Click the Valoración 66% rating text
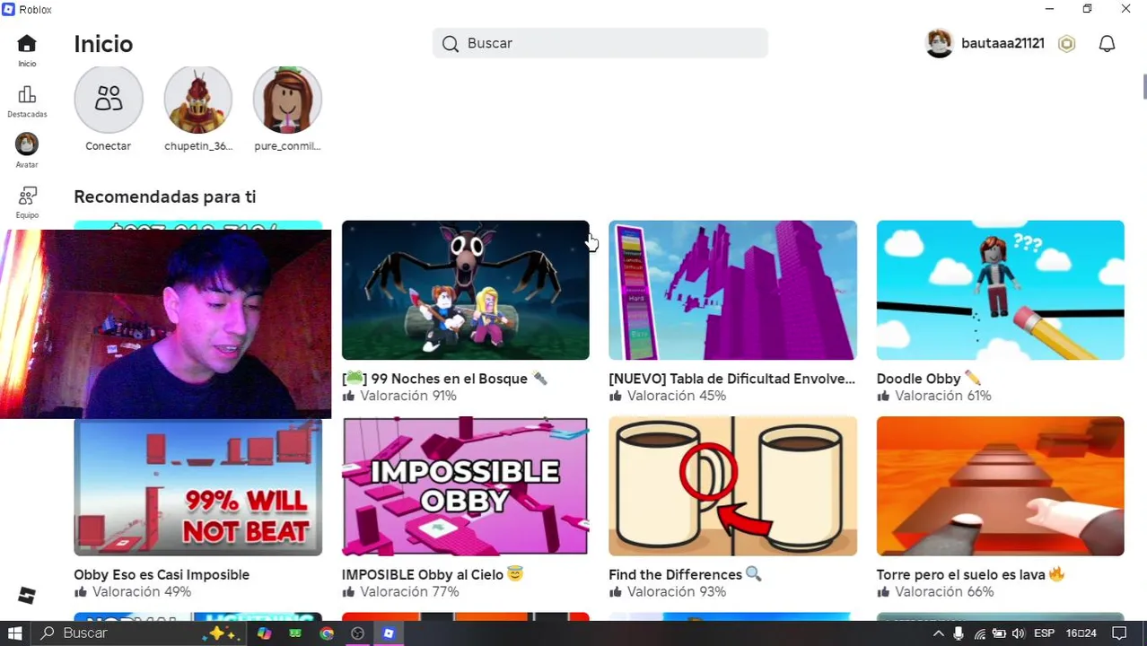 pyautogui.click(x=944, y=592)
